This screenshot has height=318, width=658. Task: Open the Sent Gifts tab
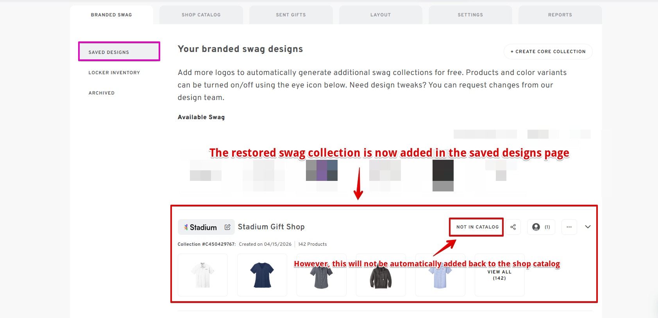(x=291, y=15)
